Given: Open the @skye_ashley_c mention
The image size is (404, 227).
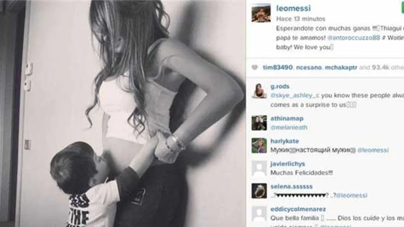Looking at the screenshot, I should point(295,96).
